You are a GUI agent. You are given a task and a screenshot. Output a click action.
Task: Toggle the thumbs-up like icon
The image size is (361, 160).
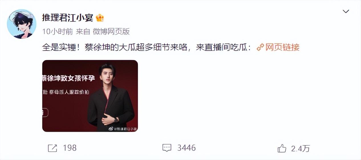click(282, 148)
